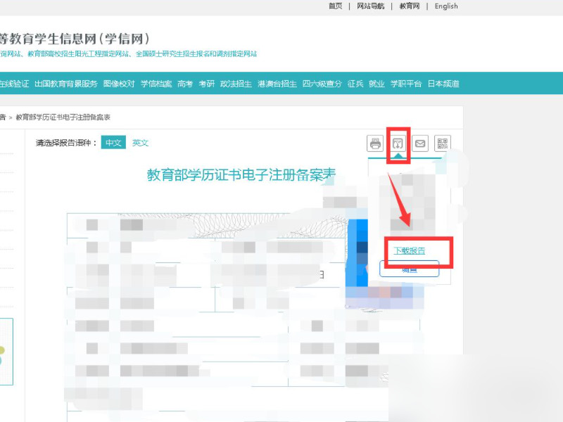Select the 中文 report language option
563x422 pixels.
(x=113, y=142)
